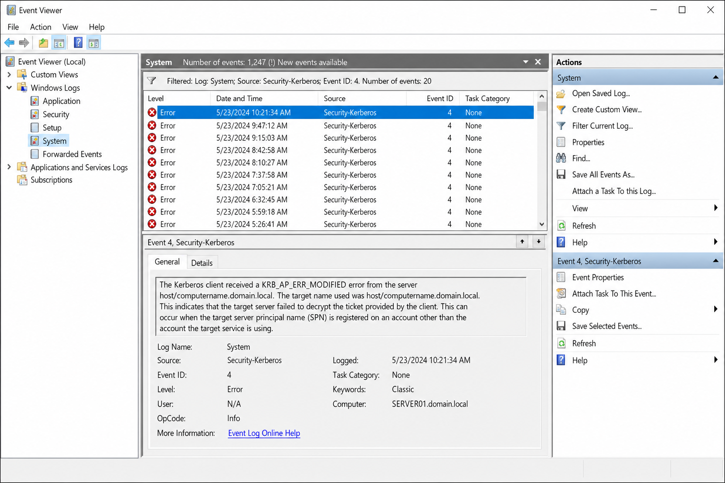
Task: Collapse the Event 4, Security-Kerberos actions section
Action: click(x=716, y=261)
